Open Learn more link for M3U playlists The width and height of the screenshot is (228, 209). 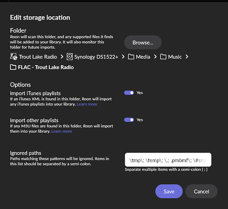[62, 131]
